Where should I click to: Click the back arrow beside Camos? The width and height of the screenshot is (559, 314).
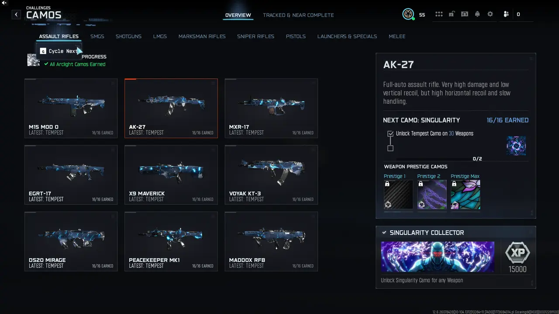coord(16,14)
